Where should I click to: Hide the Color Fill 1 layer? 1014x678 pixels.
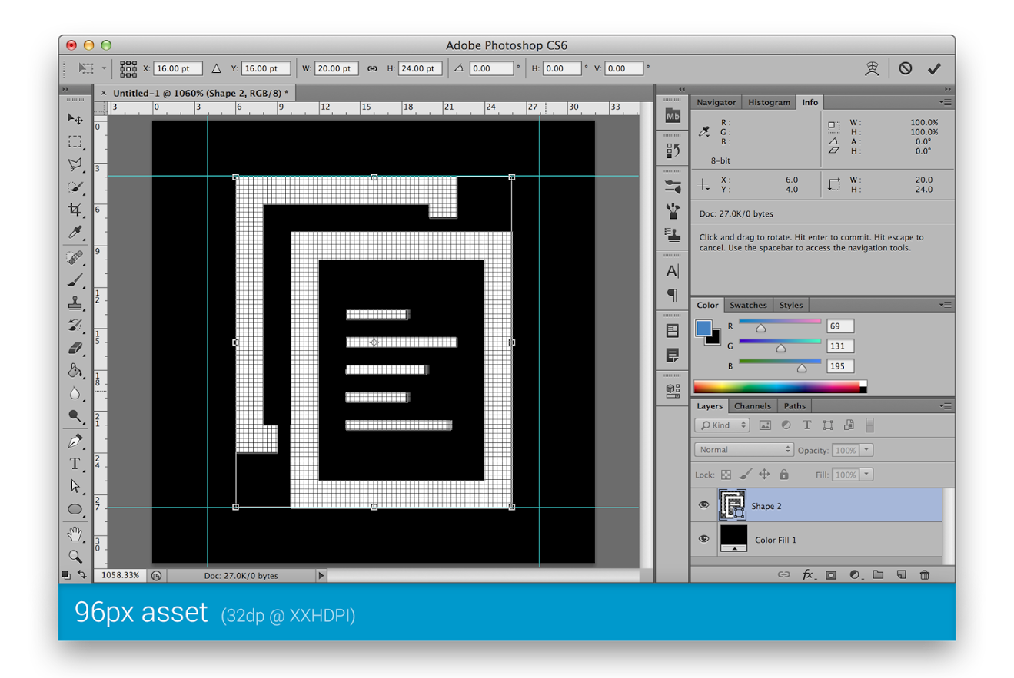(703, 538)
